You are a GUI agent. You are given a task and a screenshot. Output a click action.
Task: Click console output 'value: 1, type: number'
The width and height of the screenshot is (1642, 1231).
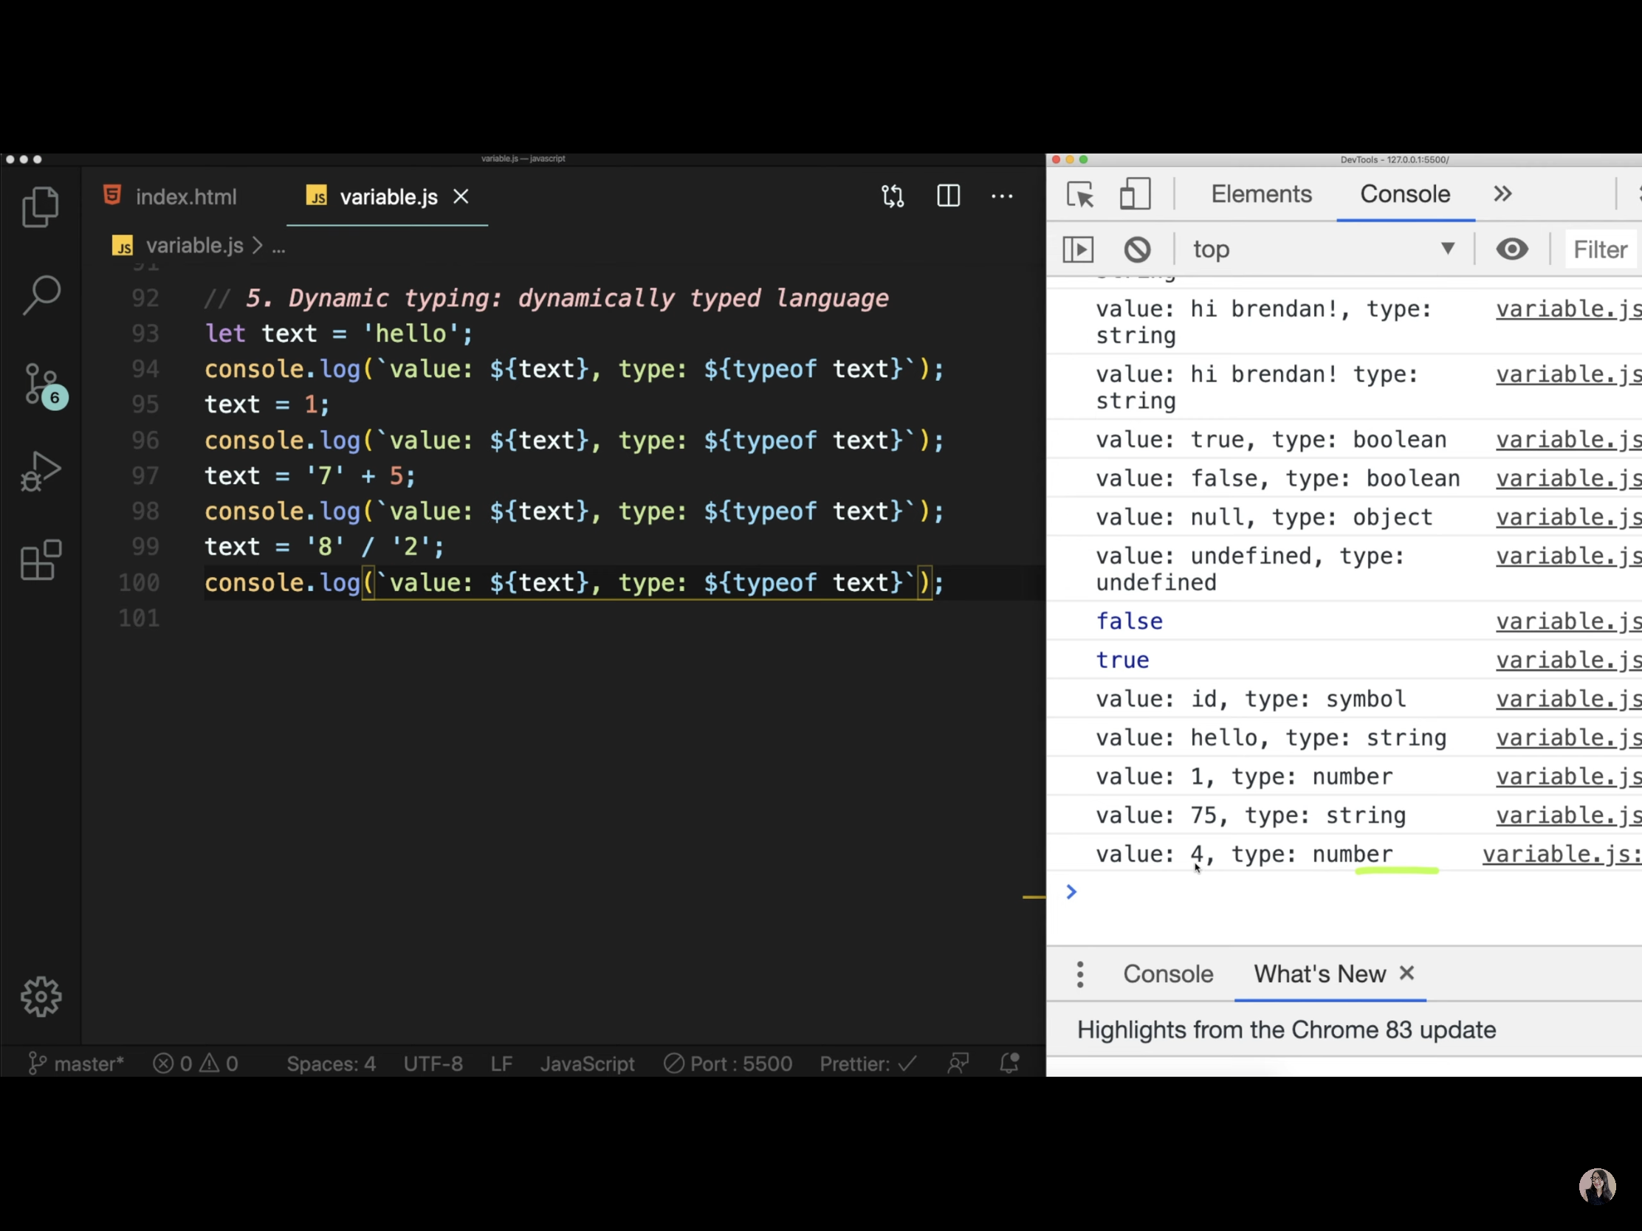point(1244,776)
